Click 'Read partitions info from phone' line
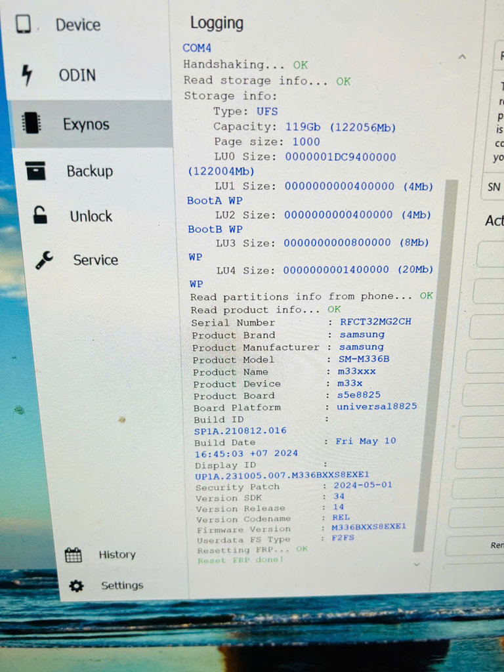The height and width of the screenshot is (672, 504). click(312, 296)
